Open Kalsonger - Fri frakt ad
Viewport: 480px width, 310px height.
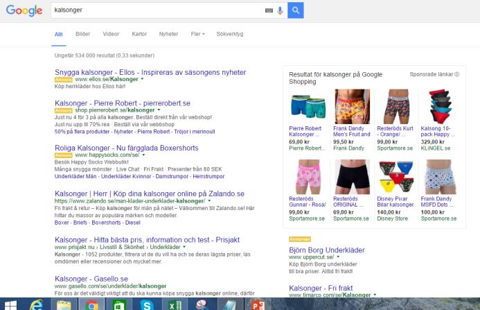click(321, 289)
